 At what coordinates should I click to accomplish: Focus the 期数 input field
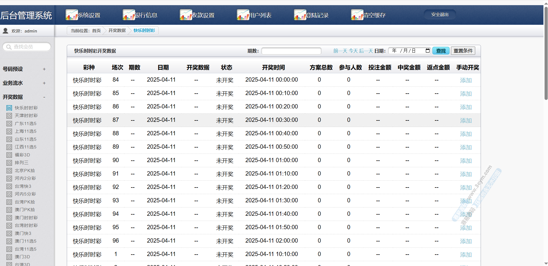(x=291, y=51)
